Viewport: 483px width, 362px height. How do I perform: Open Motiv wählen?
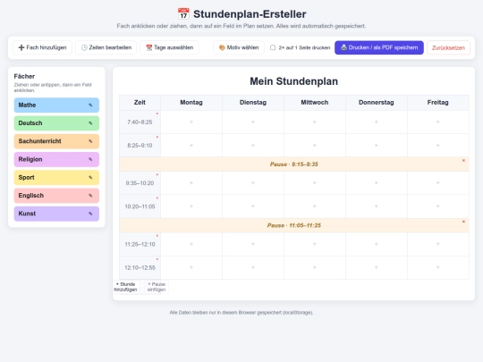coord(239,47)
